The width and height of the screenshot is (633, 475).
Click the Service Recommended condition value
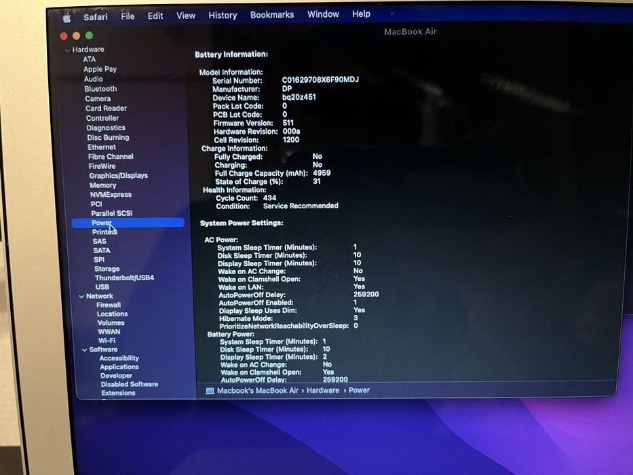click(x=301, y=206)
